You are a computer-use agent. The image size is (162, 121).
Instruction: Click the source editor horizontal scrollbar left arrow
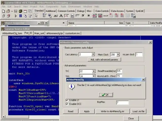pos(4,117)
